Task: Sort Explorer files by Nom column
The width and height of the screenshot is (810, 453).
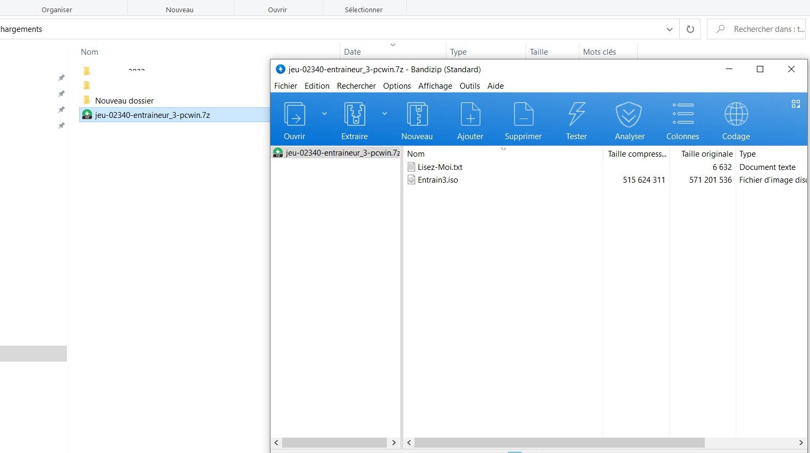Action: point(209,52)
